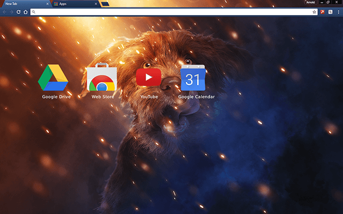Click the Web Store label text
This screenshot has height=214, width=343.
[102, 97]
